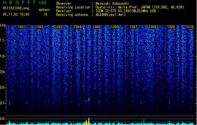
Task: Click the 1303 time marker label
Action: [59, 27]
